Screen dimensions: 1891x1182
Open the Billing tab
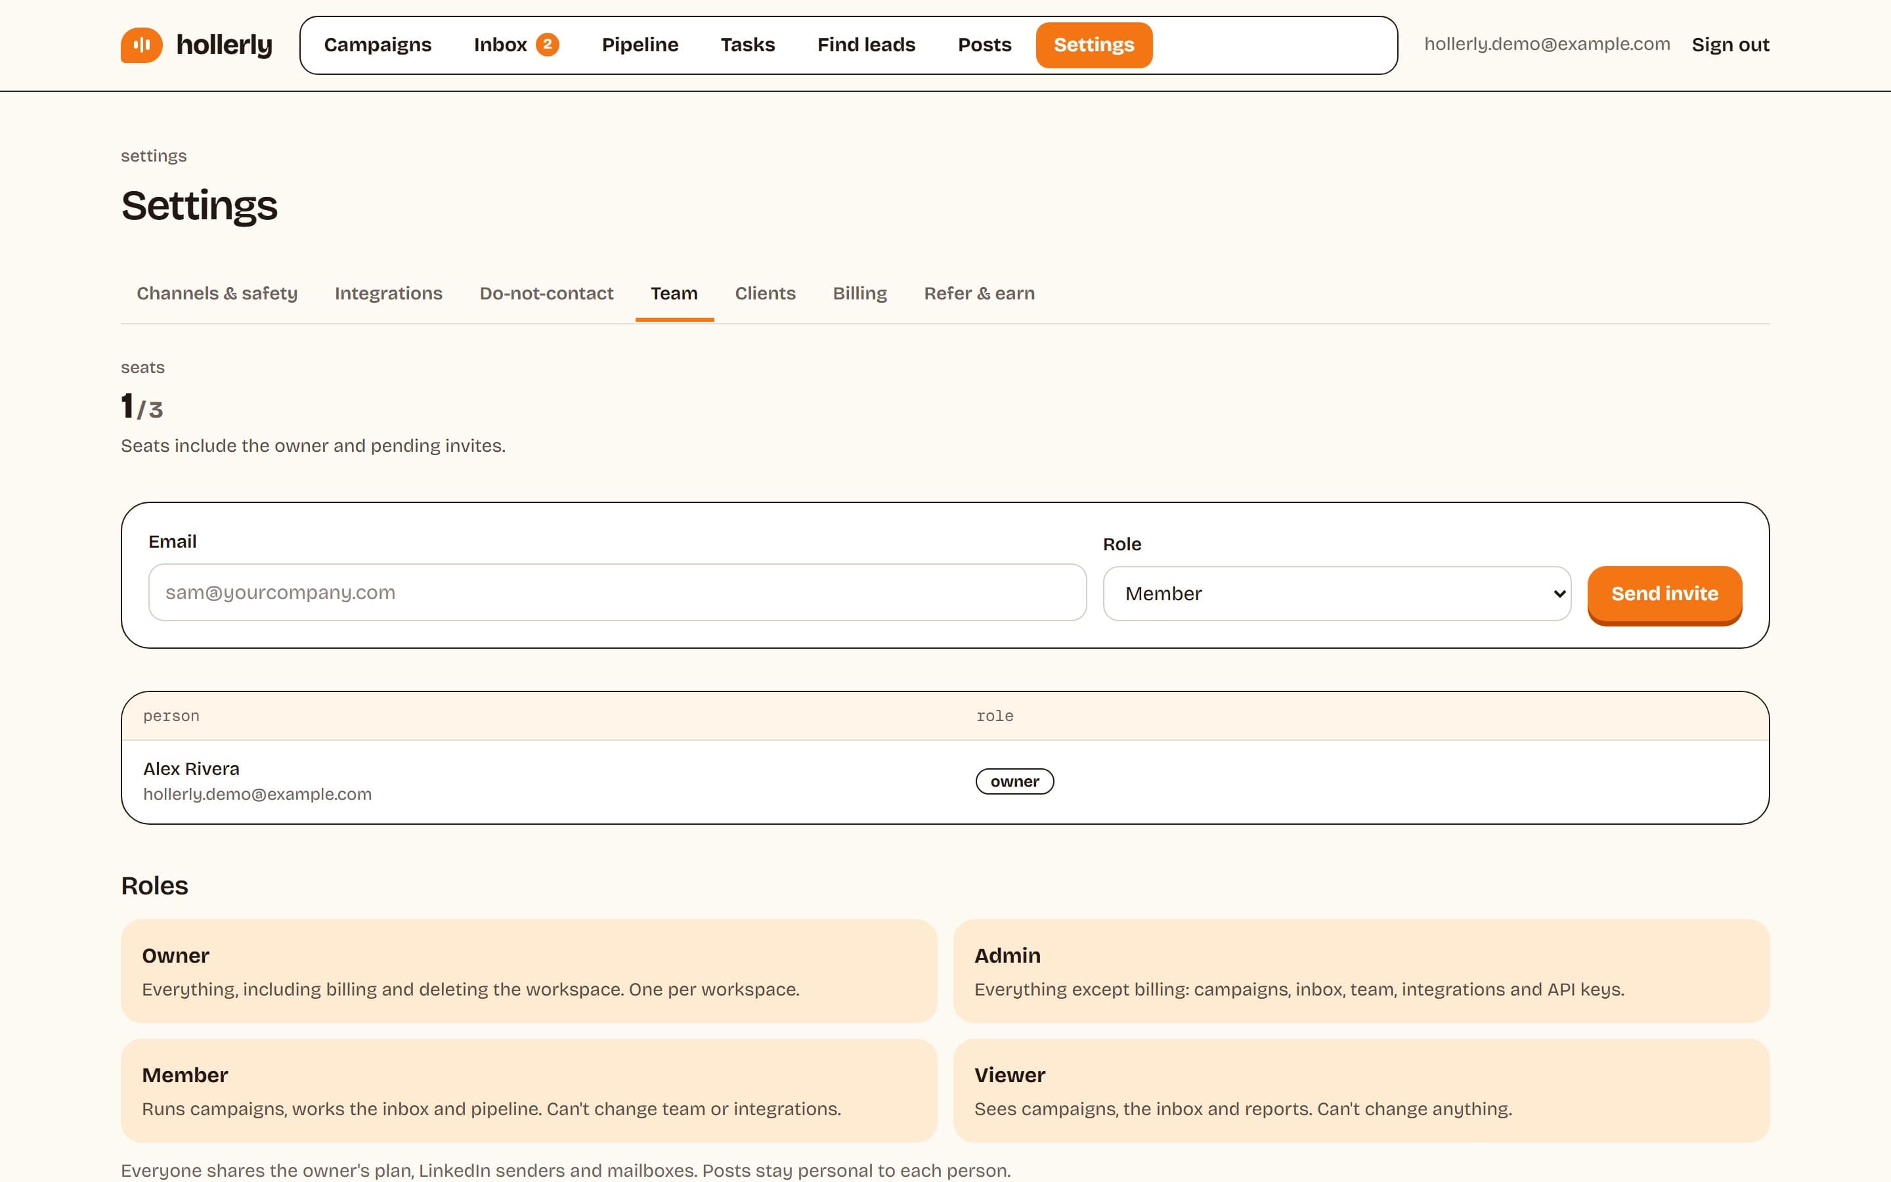click(x=859, y=293)
